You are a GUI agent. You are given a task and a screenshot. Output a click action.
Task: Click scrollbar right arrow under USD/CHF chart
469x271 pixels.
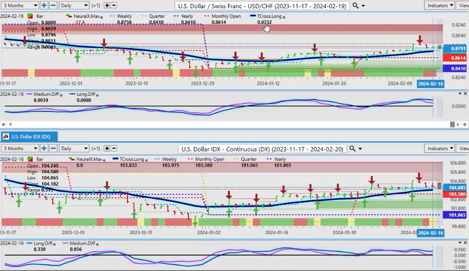coord(458,124)
